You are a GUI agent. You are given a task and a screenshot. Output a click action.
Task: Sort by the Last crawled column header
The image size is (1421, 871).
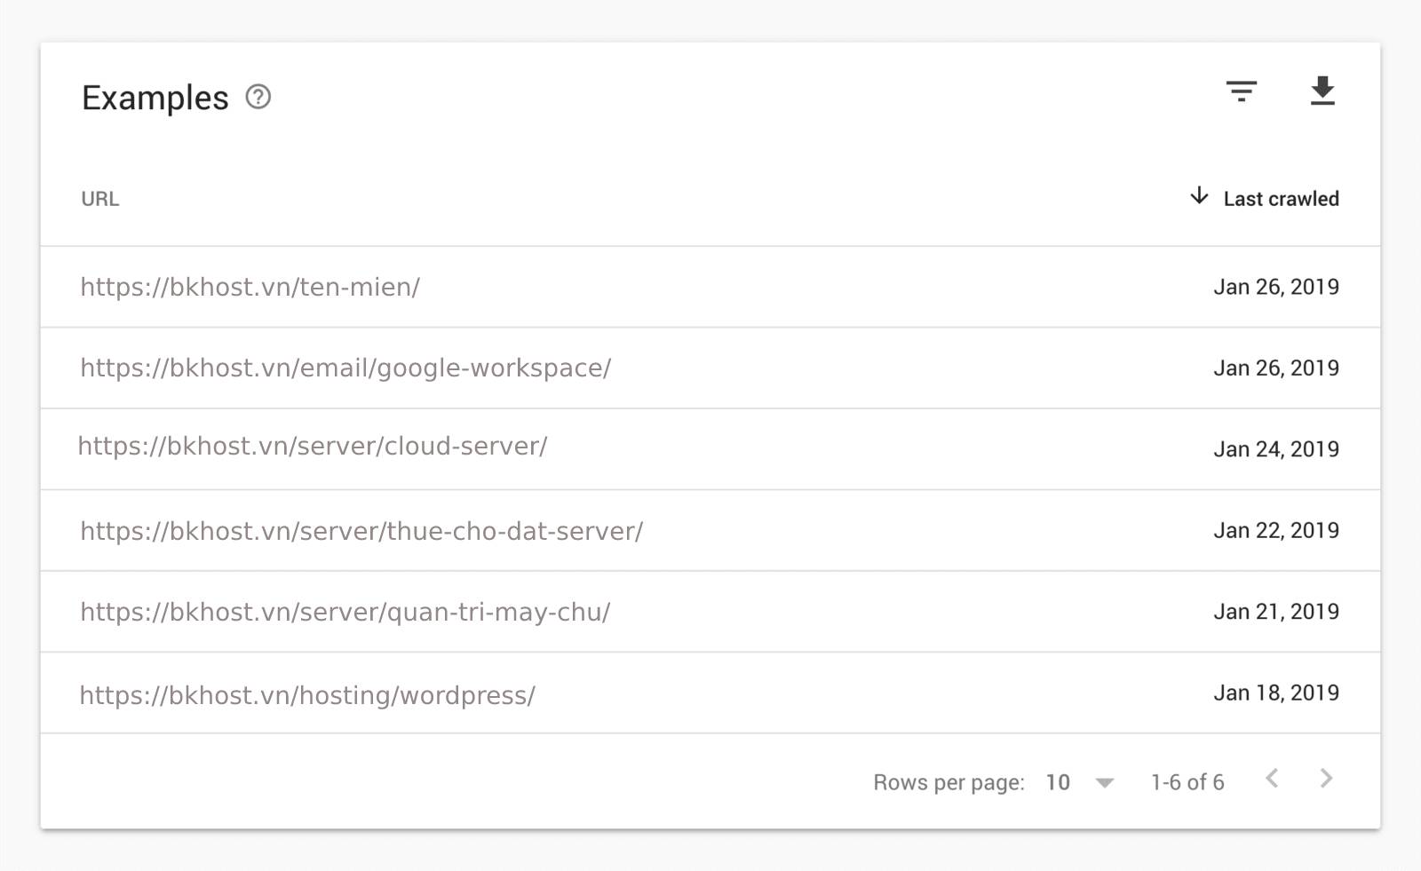(1281, 199)
